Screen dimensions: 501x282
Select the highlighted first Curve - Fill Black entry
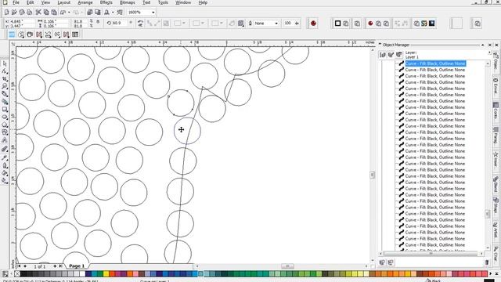tap(435, 63)
